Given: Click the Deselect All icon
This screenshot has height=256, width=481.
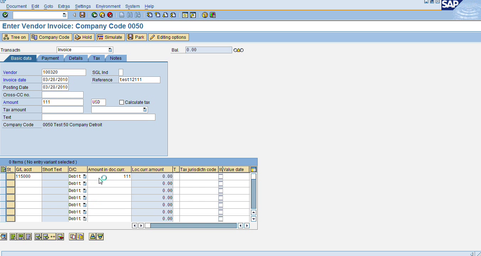Looking at the screenshot, I should (28, 236).
